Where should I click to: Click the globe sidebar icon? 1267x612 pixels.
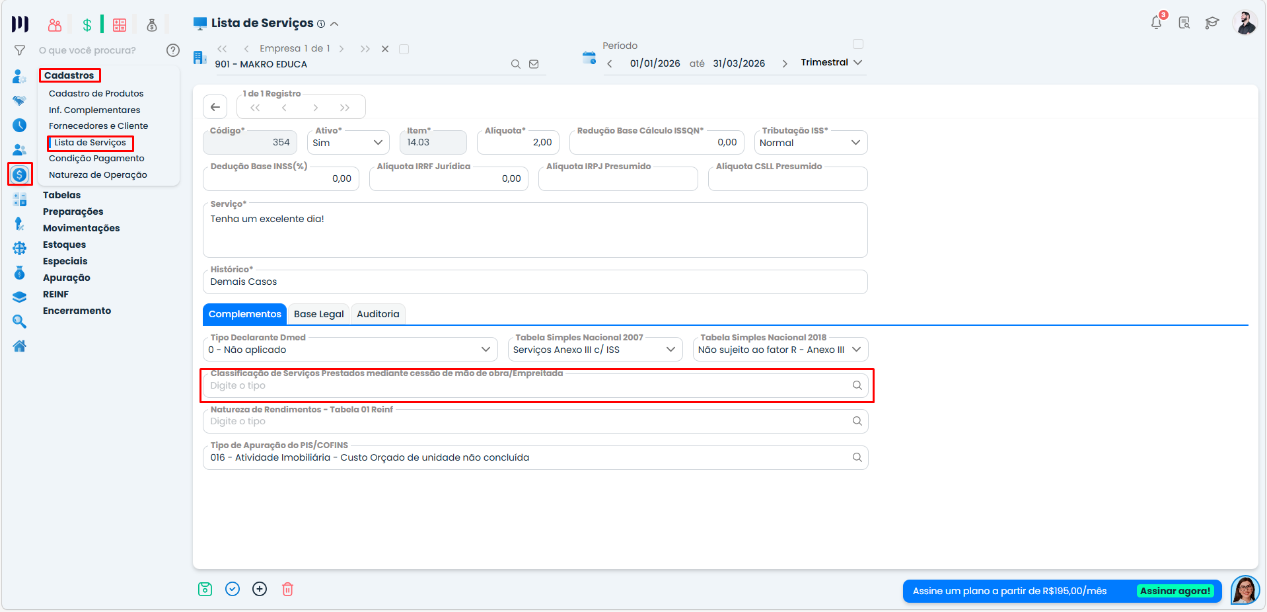click(20, 248)
